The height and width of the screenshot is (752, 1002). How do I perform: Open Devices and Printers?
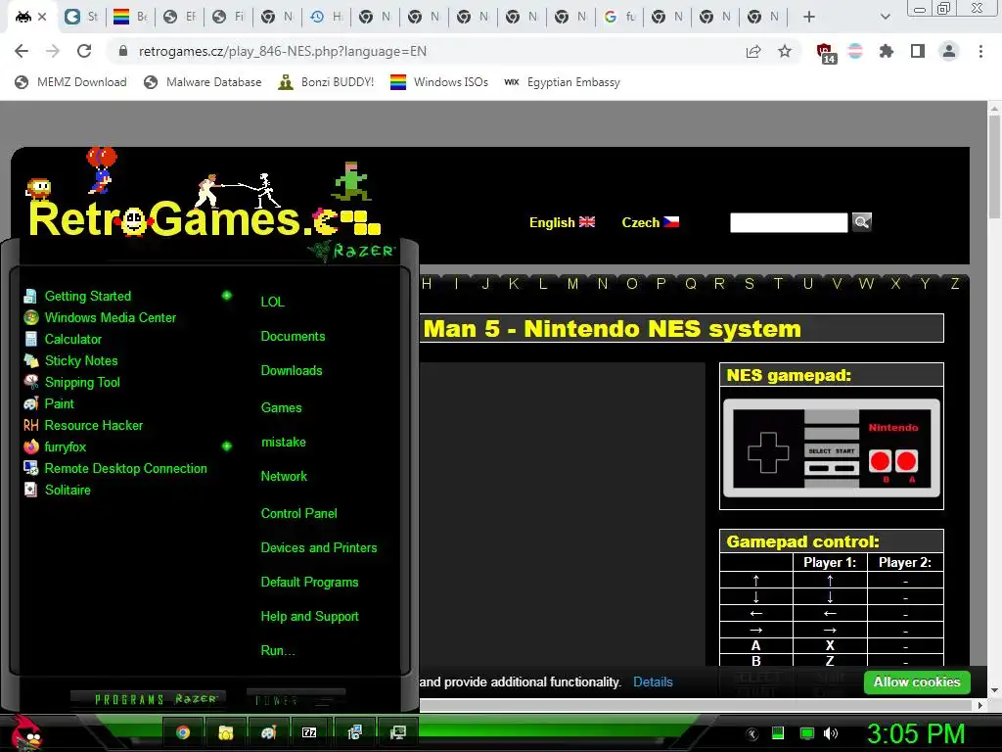point(318,548)
